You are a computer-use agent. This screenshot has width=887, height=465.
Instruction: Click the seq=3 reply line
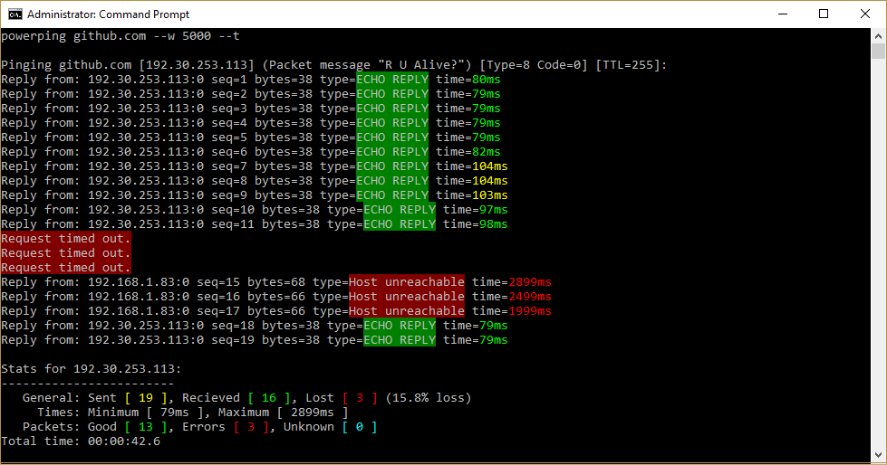pyautogui.click(x=251, y=109)
